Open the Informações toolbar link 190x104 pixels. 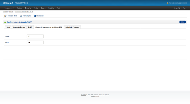click(x=40, y=16)
